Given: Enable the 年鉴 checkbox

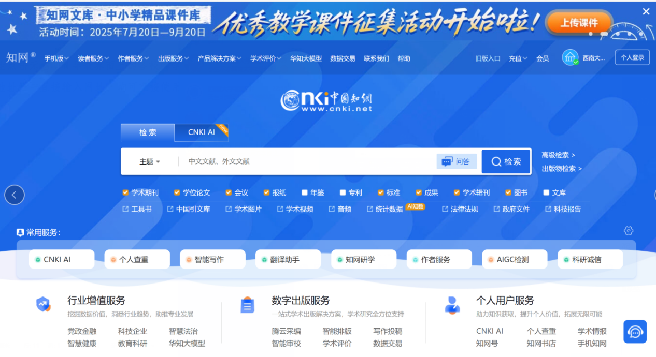Looking at the screenshot, I should (x=305, y=192).
